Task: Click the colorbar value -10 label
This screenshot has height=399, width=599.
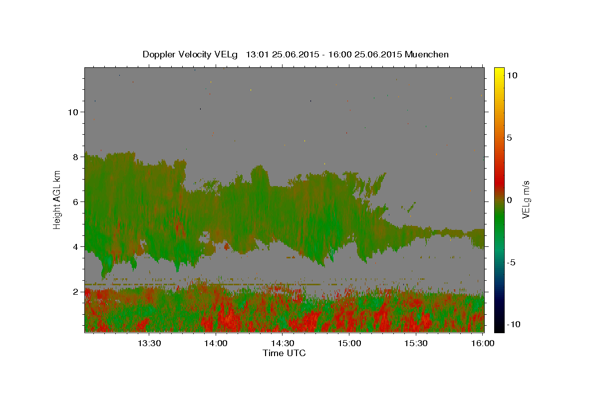Action: [x=513, y=325]
